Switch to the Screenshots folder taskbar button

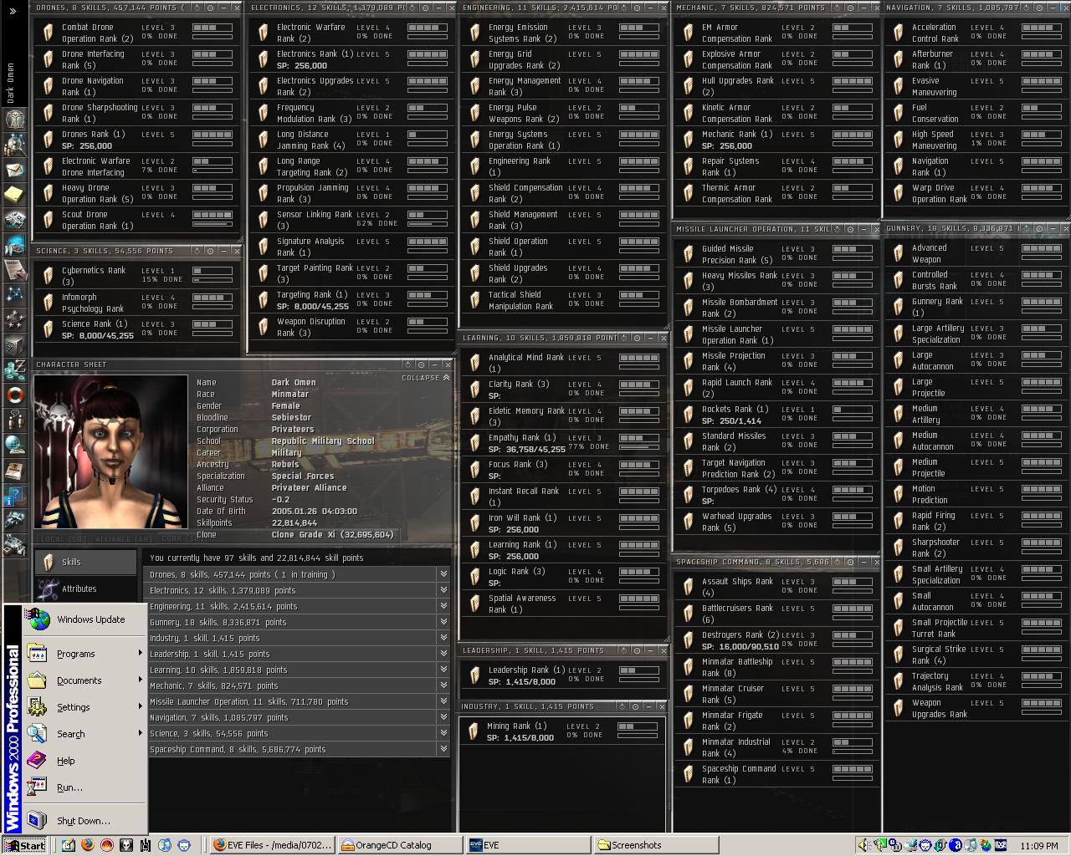[656, 845]
